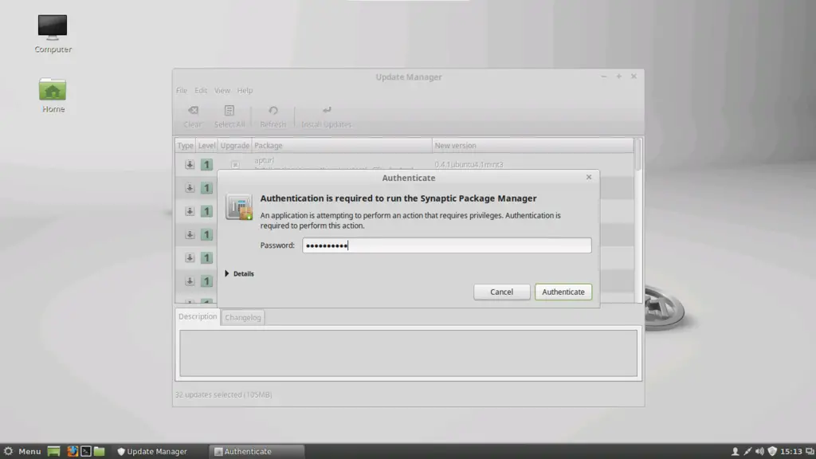Open the clock showing 15:13
Screen dimensions: 816x459
(791, 451)
